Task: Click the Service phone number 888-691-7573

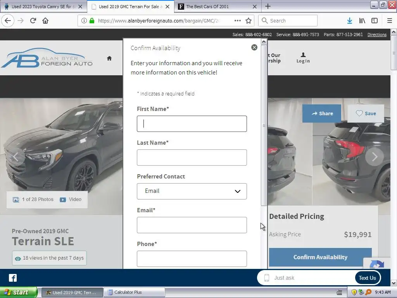Action: (x=306, y=35)
